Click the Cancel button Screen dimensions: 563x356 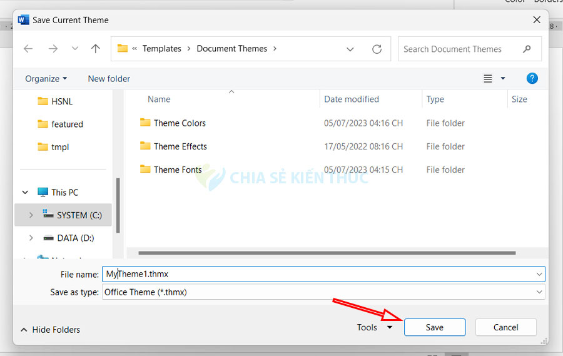[505, 327]
